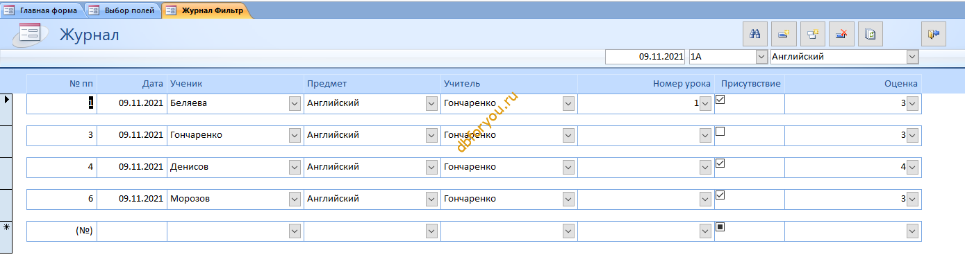The image size is (965, 266).
Task: Click the binoculars find record icon
Action: pos(754,33)
